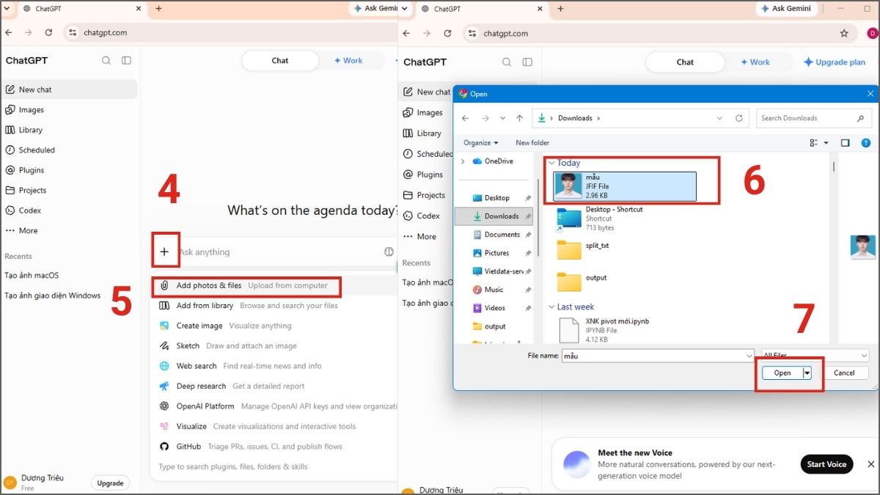880x495 pixels.
Task: Open the File name dropdown arrow
Action: tap(748, 356)
